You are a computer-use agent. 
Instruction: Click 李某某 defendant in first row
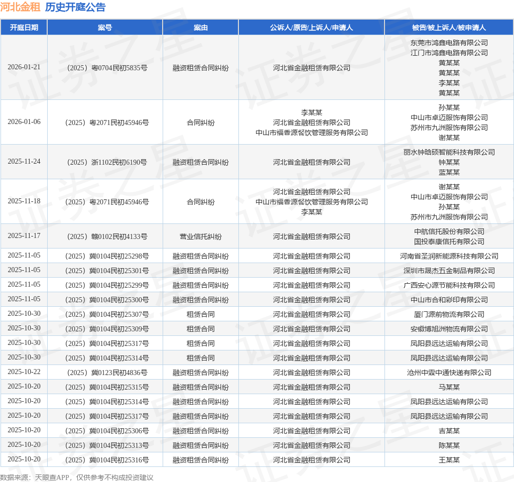(449, 83)
